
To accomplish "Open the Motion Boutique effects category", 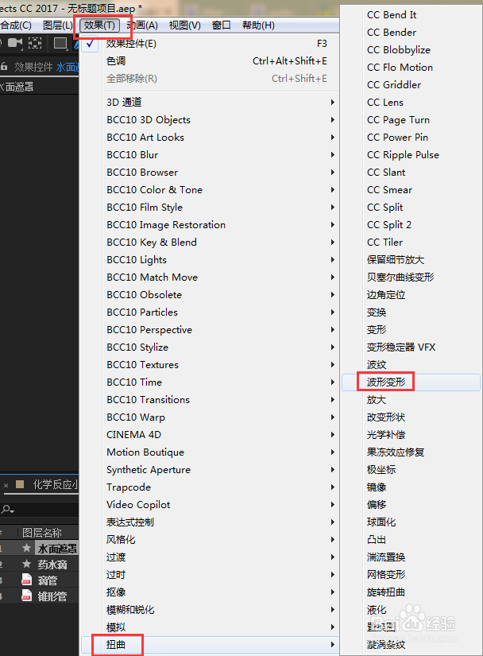I will [209, 452].
